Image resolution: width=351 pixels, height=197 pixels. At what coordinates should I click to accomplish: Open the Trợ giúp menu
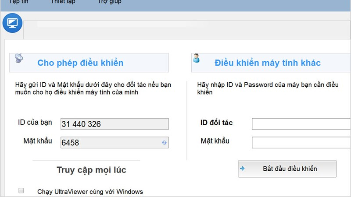click(110, 2)
